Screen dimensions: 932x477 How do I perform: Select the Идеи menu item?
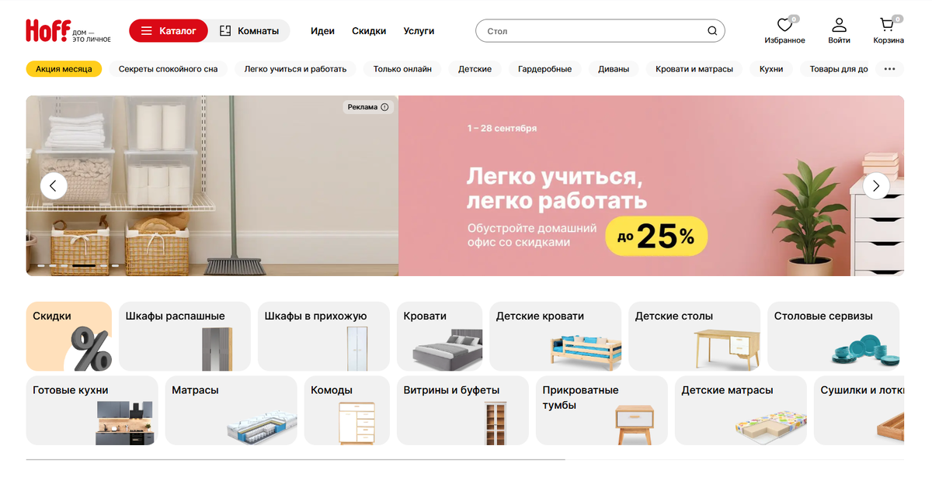[322, 31]
